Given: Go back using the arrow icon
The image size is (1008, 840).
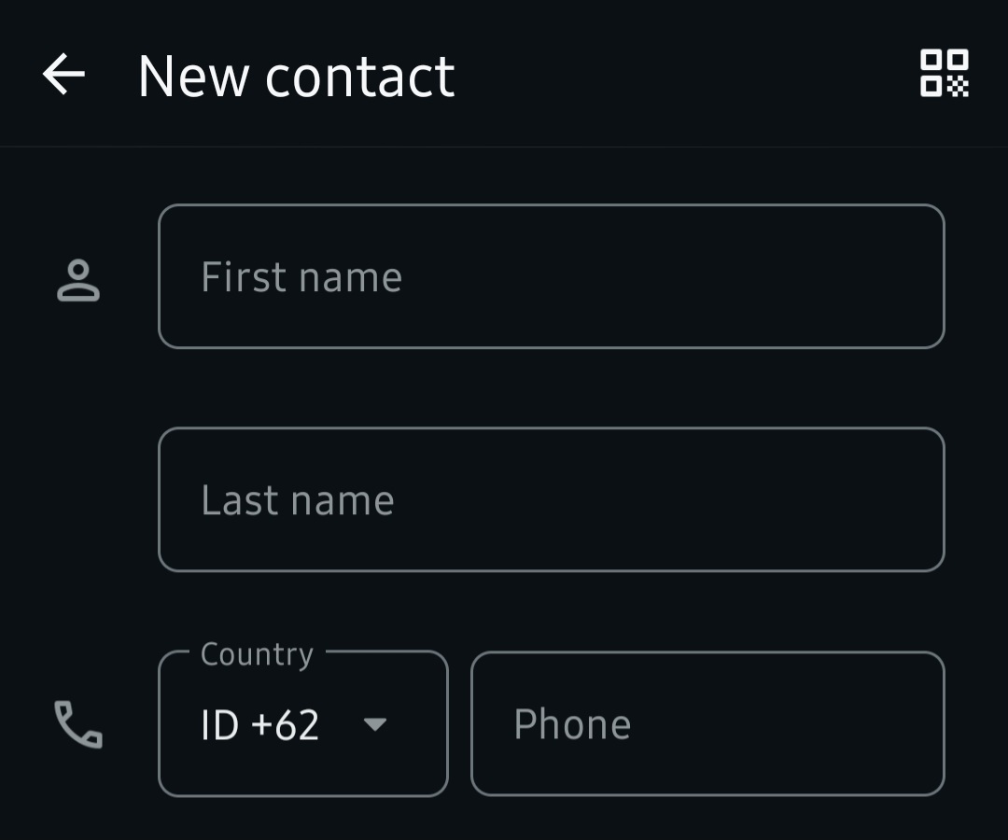Looking at the screenshot, I should click(63, 75).
